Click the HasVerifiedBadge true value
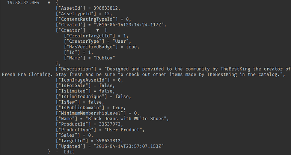291x155 pixels. click(x=133, y=47)
